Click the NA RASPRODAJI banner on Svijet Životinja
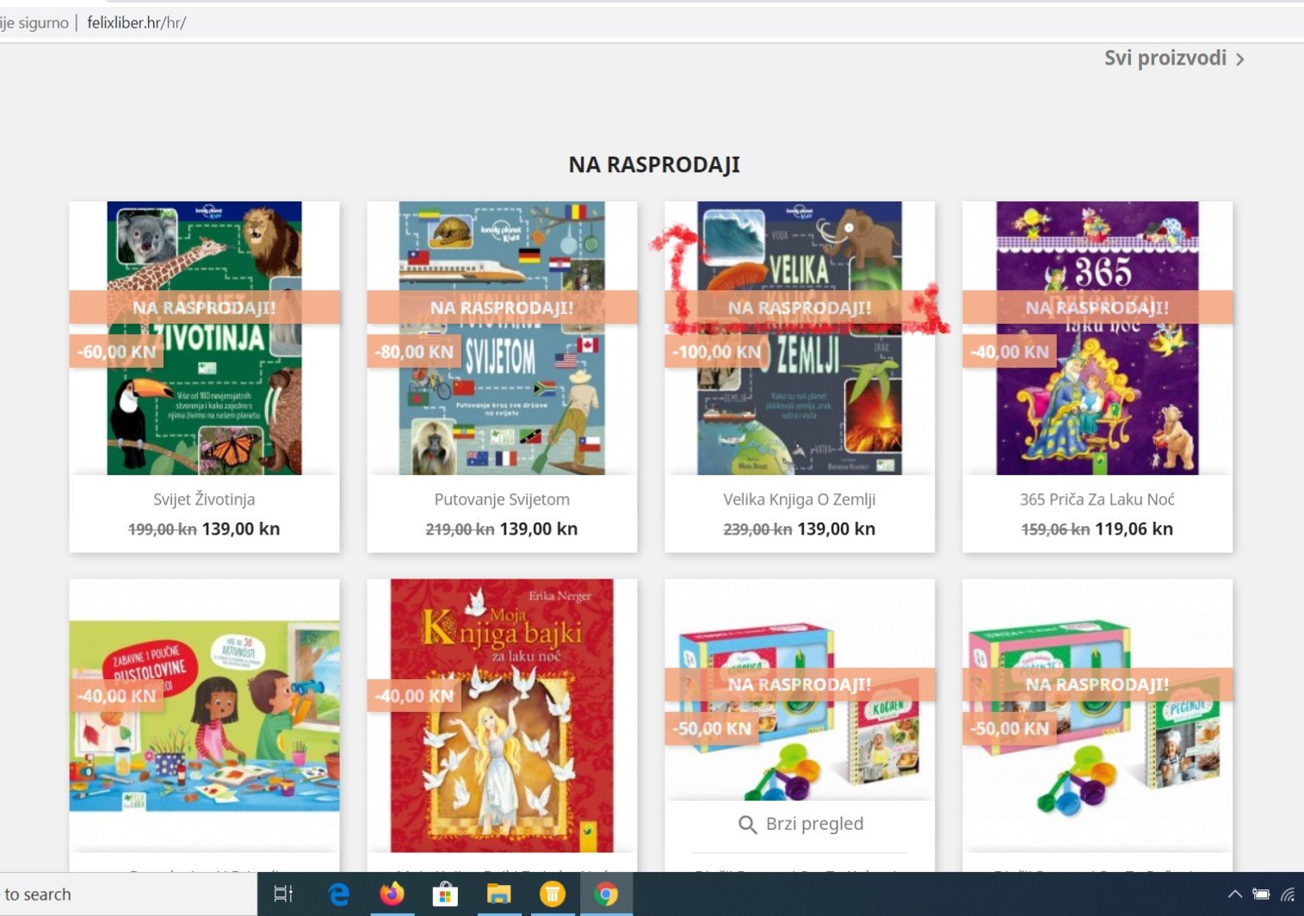 pyautogui.click(x=204, y=307)
